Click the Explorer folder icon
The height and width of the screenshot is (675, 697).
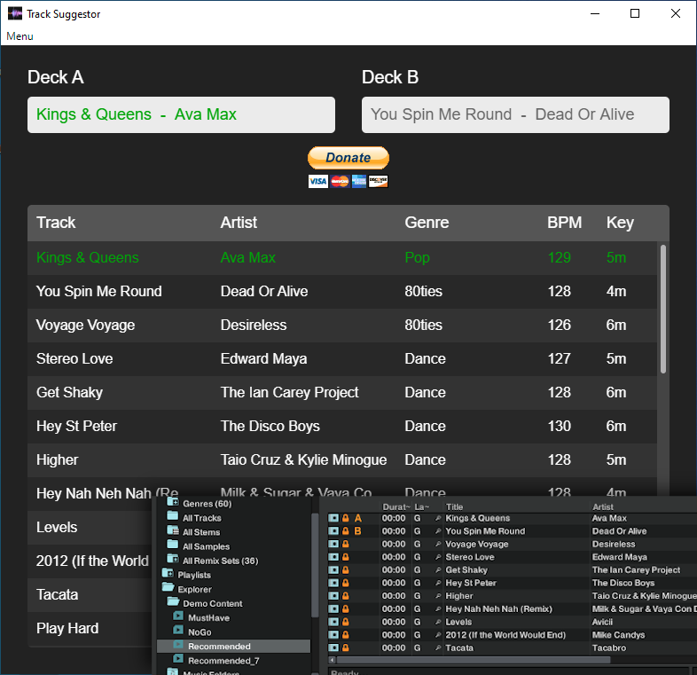(x=168, y=588)
